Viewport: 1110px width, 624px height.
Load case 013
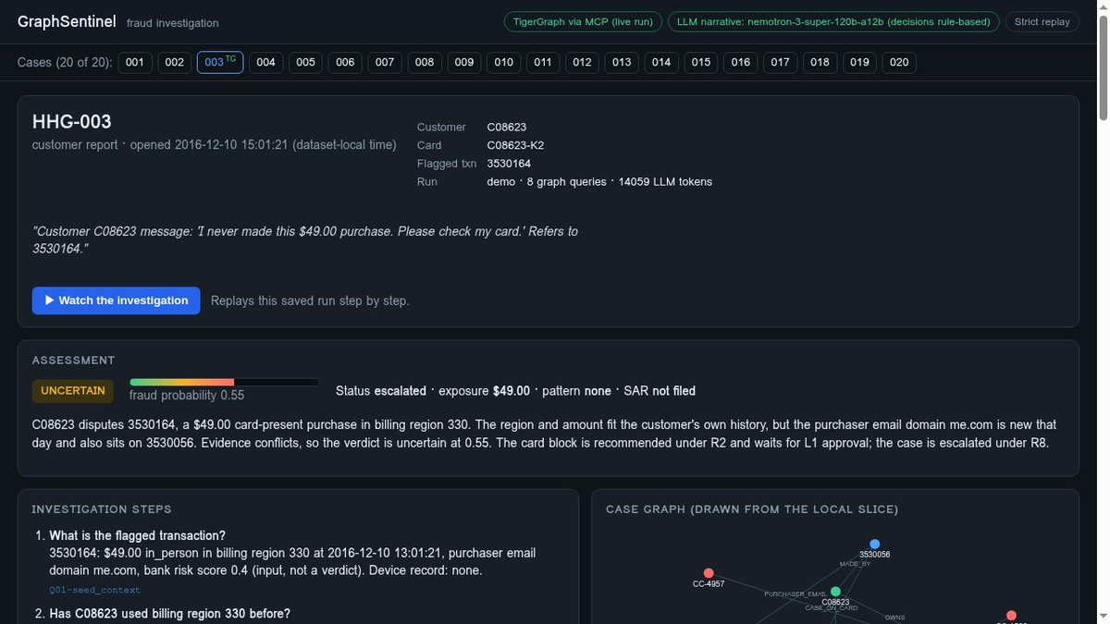coord(622,62)
